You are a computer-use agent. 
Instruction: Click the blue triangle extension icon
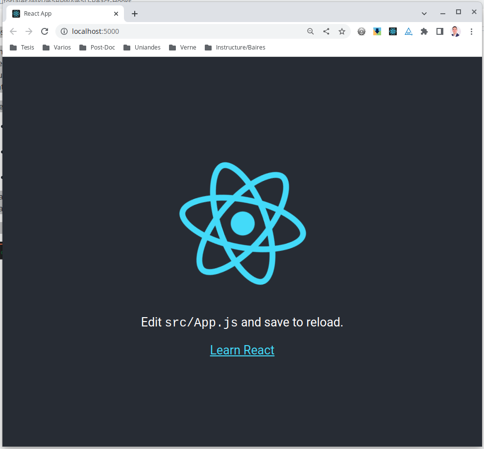(409, 31)
